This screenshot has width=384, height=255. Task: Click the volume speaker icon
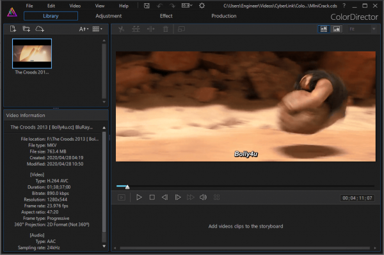pyautogui.click(x=204, y=197)
